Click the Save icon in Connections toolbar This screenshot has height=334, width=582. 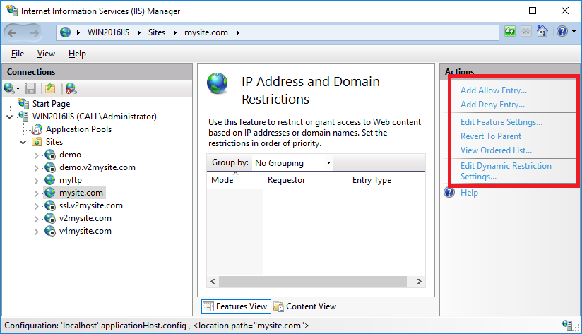coord(30,88)
